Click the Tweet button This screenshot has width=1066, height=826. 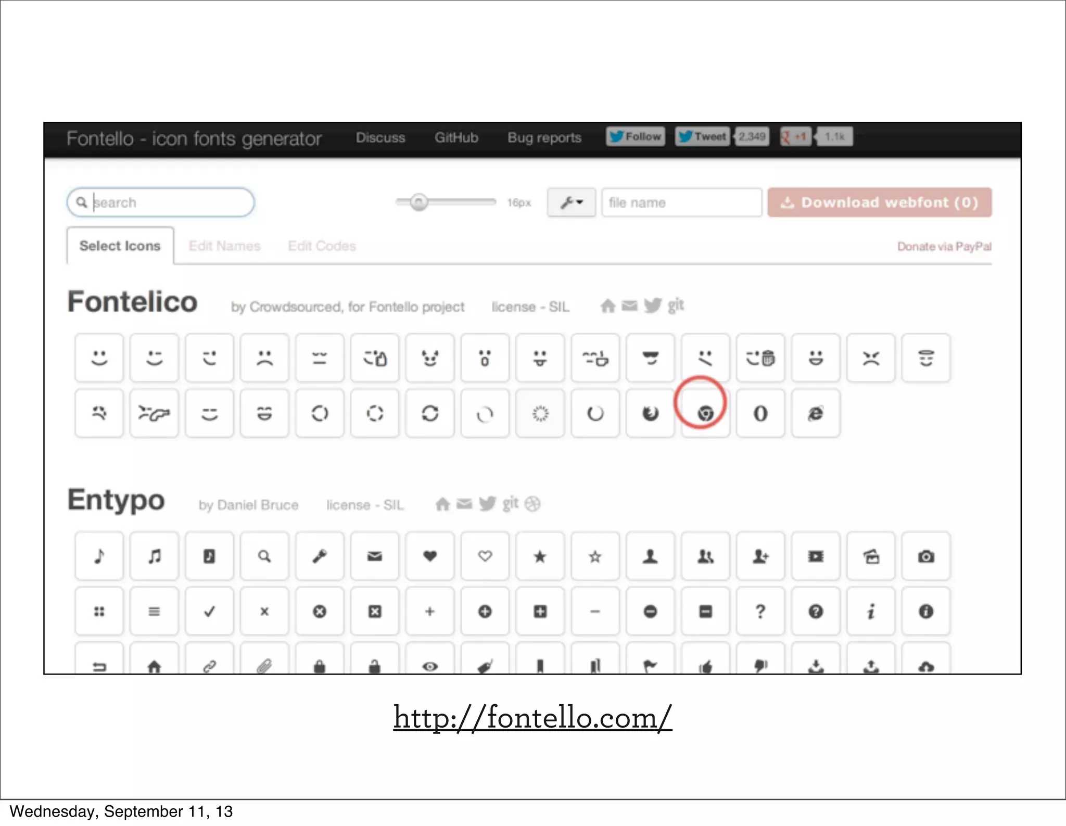(x=702, y=136)
